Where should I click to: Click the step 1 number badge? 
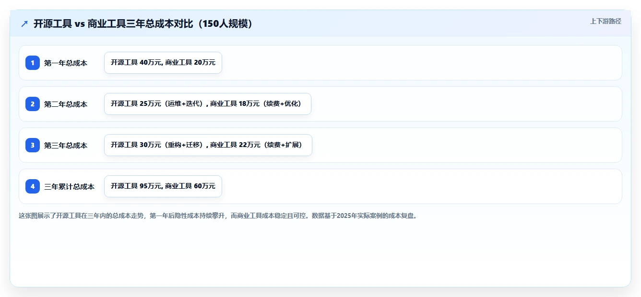point(33,63)
